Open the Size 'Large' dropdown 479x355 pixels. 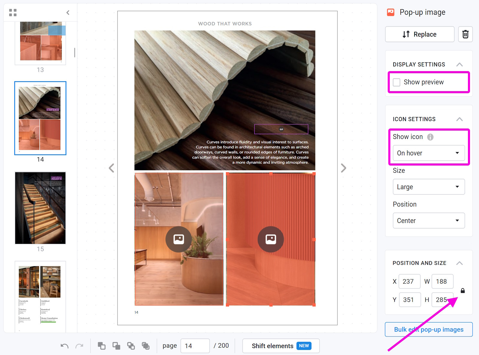(x=428, y=187)
